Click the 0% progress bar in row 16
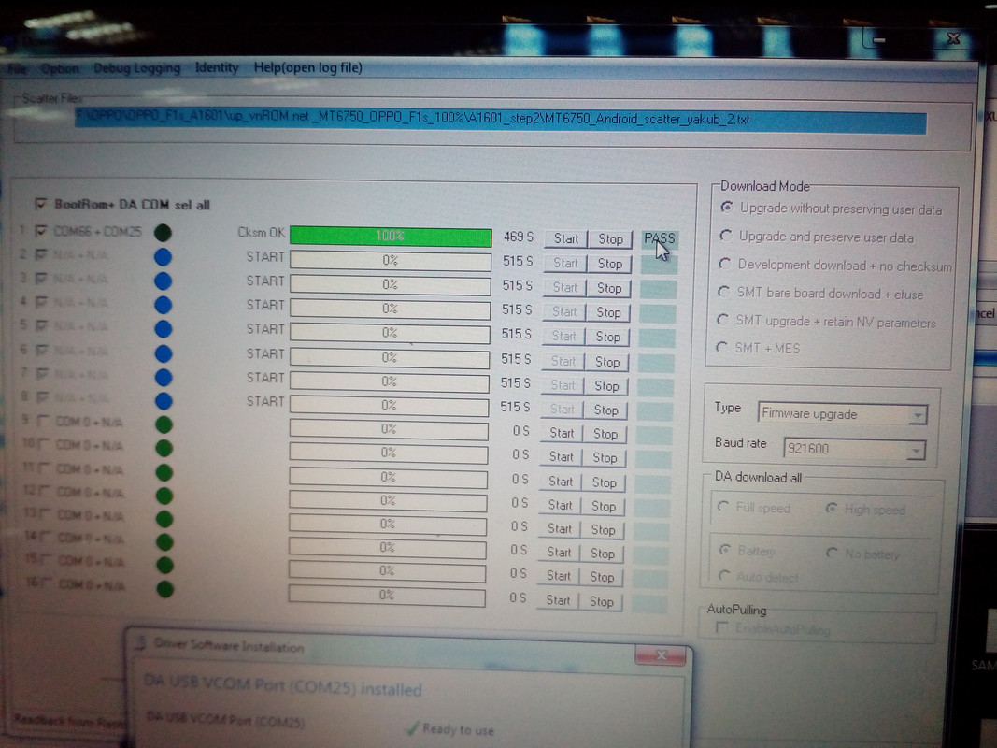 click(387, 596)
